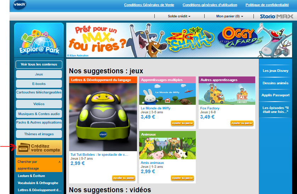The height and width of the screenshot is (194, 297).
Task: Open Conditions Générales de Vente link
Action: point(149,5)
